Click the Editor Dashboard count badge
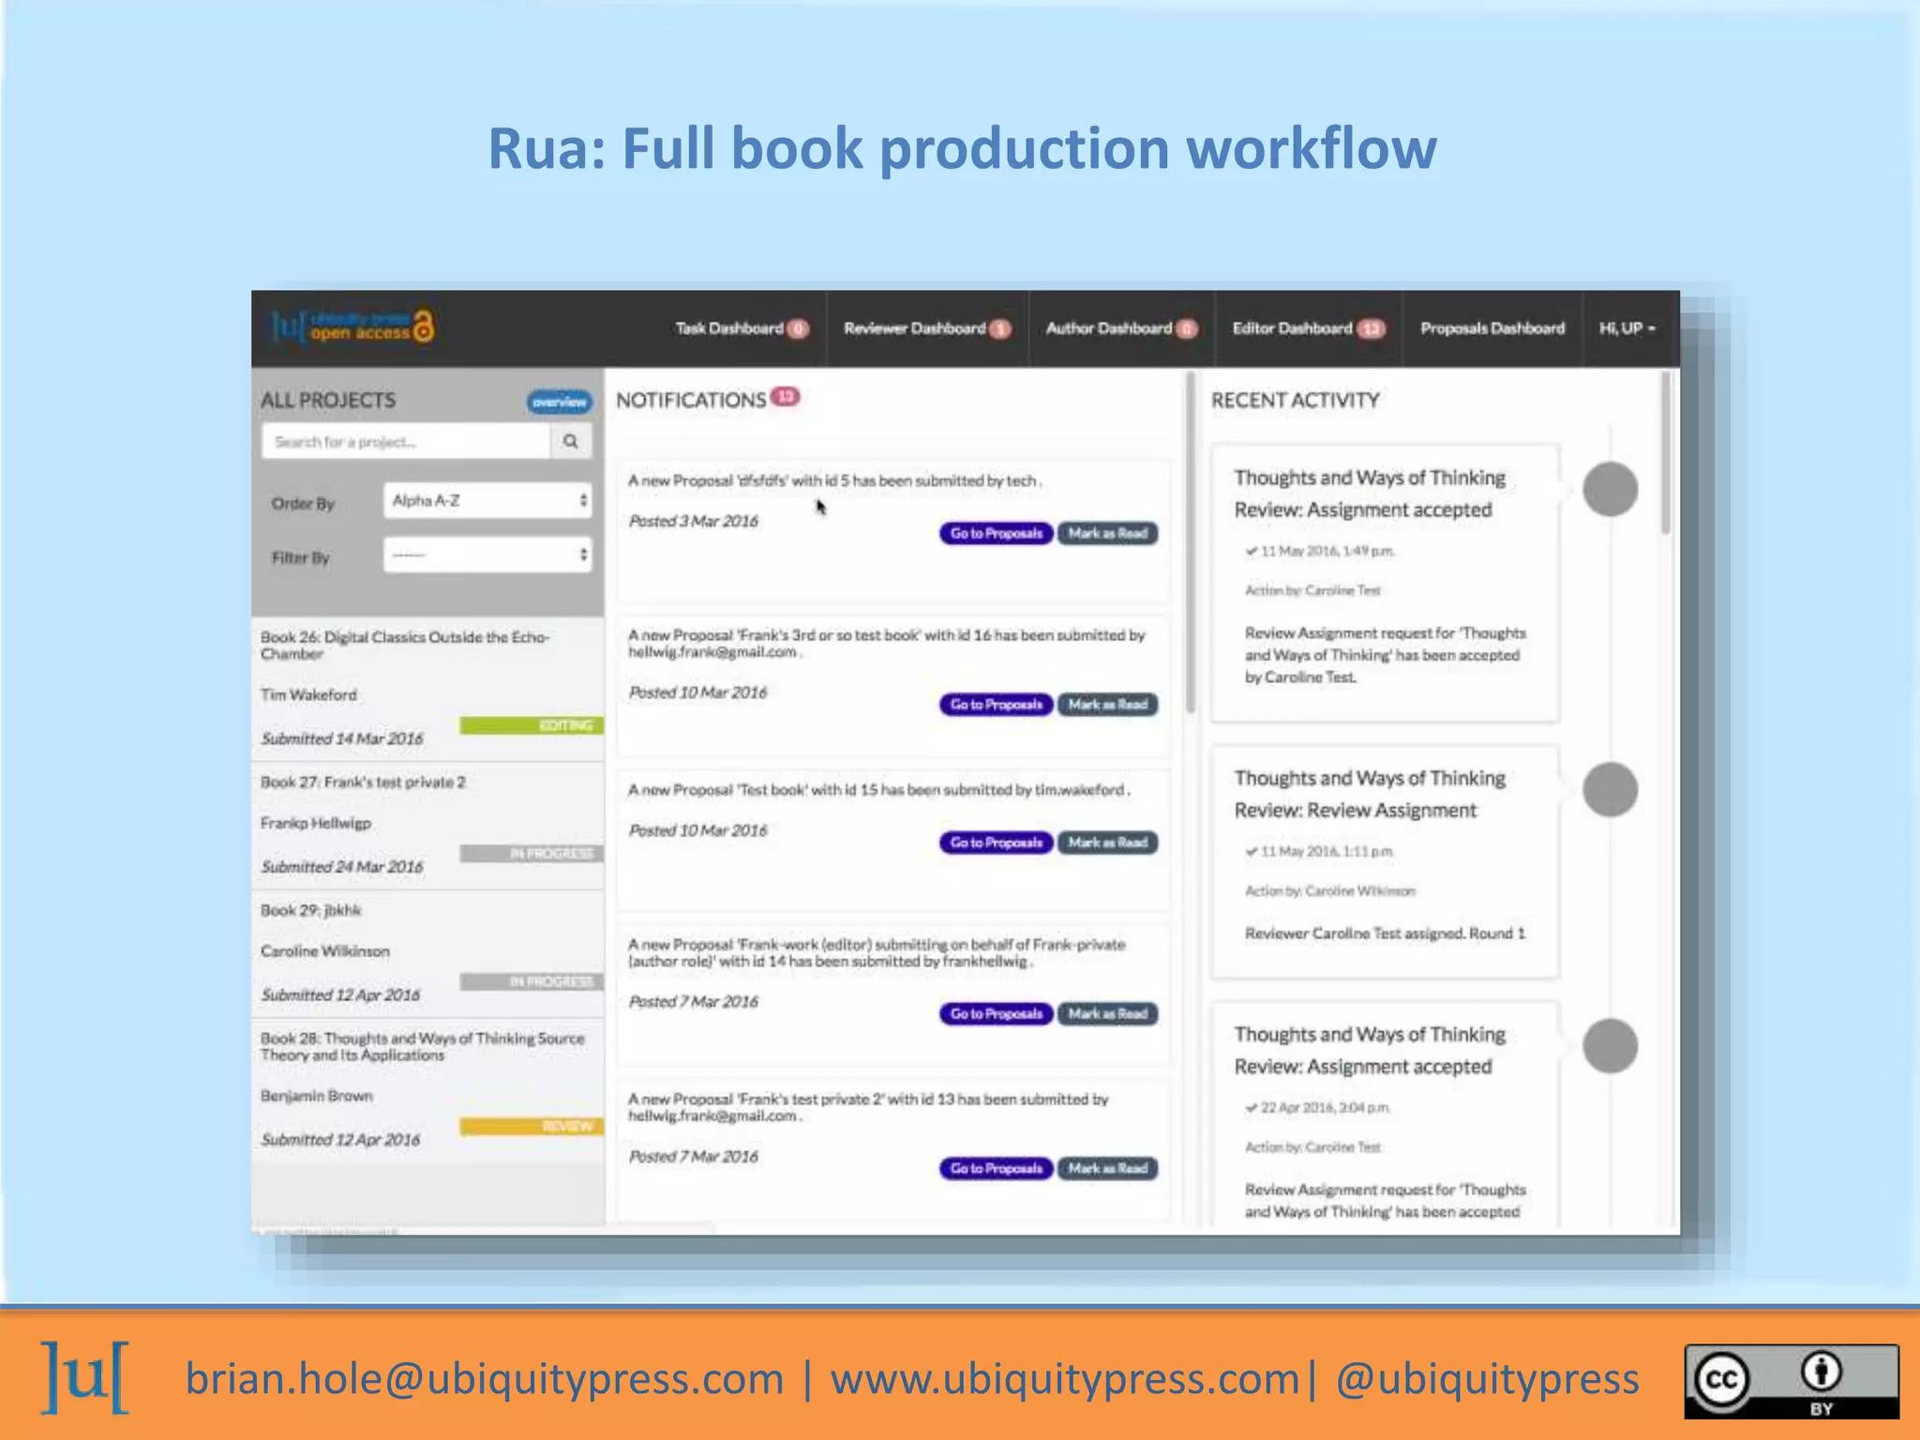Screen dimensions: 1920x1440 (x=1371, y=329)
